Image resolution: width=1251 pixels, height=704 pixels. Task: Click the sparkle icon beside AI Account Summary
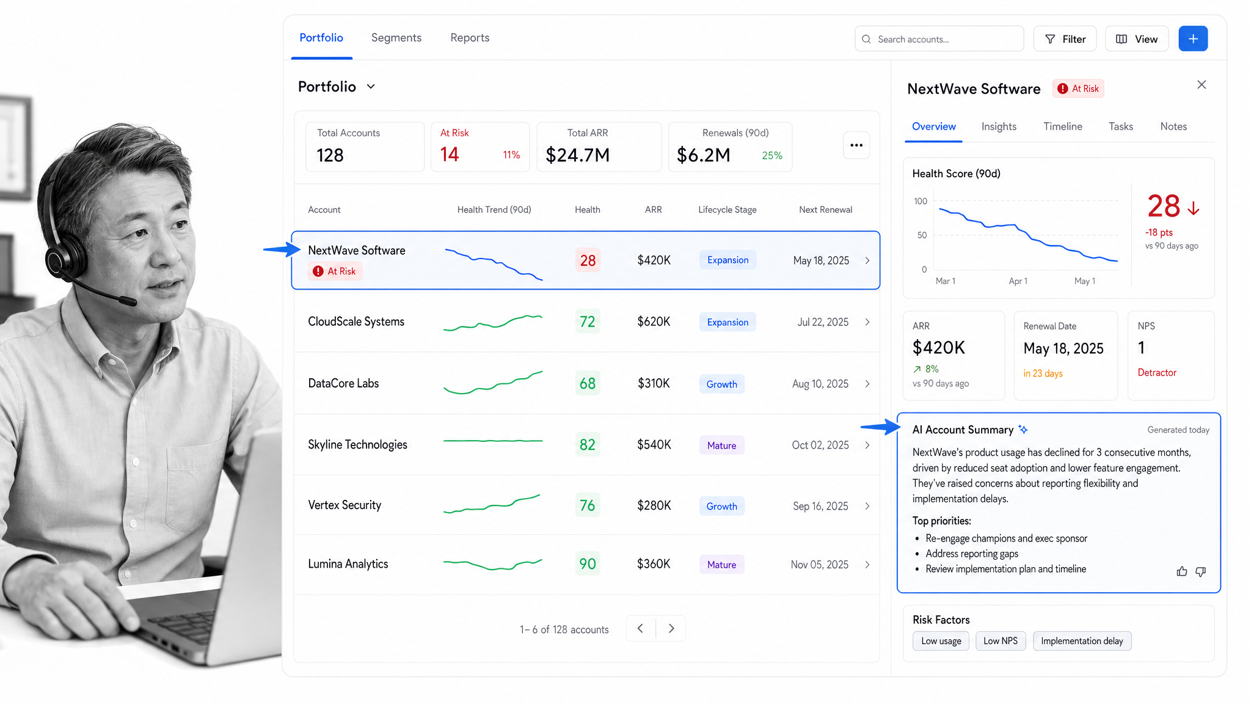coord(1023,430)
